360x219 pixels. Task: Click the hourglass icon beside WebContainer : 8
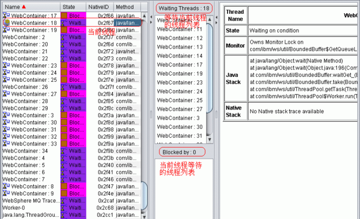[6, 186]
